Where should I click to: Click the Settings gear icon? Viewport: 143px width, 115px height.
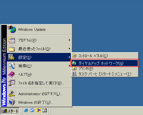point(12,57)
